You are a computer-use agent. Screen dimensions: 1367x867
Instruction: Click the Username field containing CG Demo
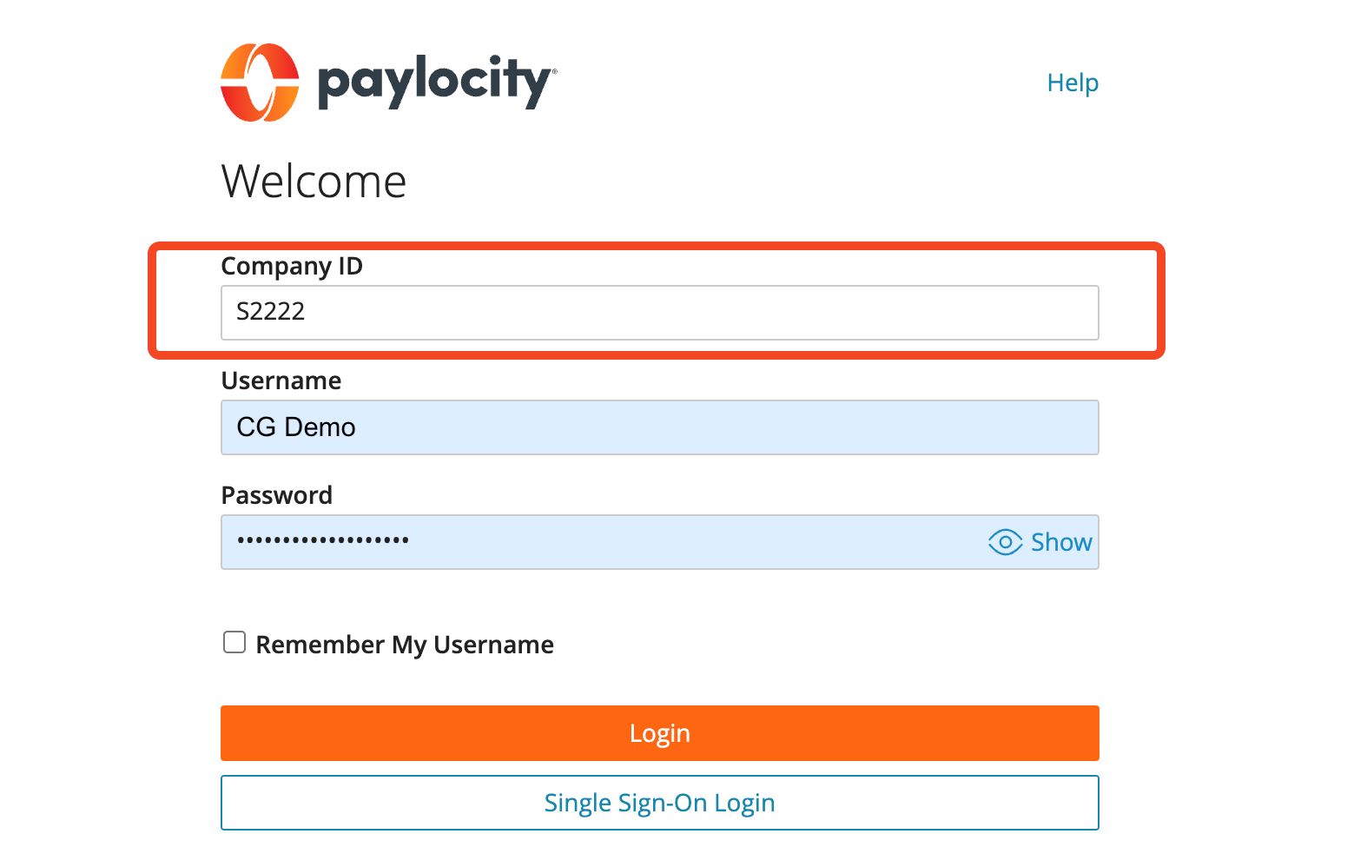(x=660, y=427)
